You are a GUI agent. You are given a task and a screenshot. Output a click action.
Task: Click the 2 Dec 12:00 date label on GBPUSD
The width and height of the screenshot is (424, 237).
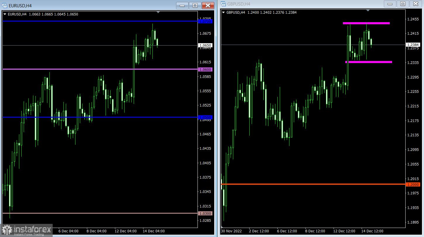pos(259,231)
